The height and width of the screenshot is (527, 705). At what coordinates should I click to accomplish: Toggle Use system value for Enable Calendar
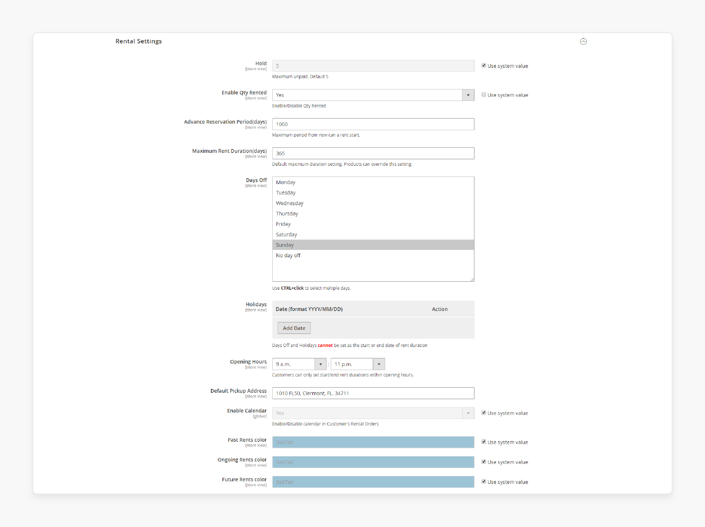(x=483, y=413)
